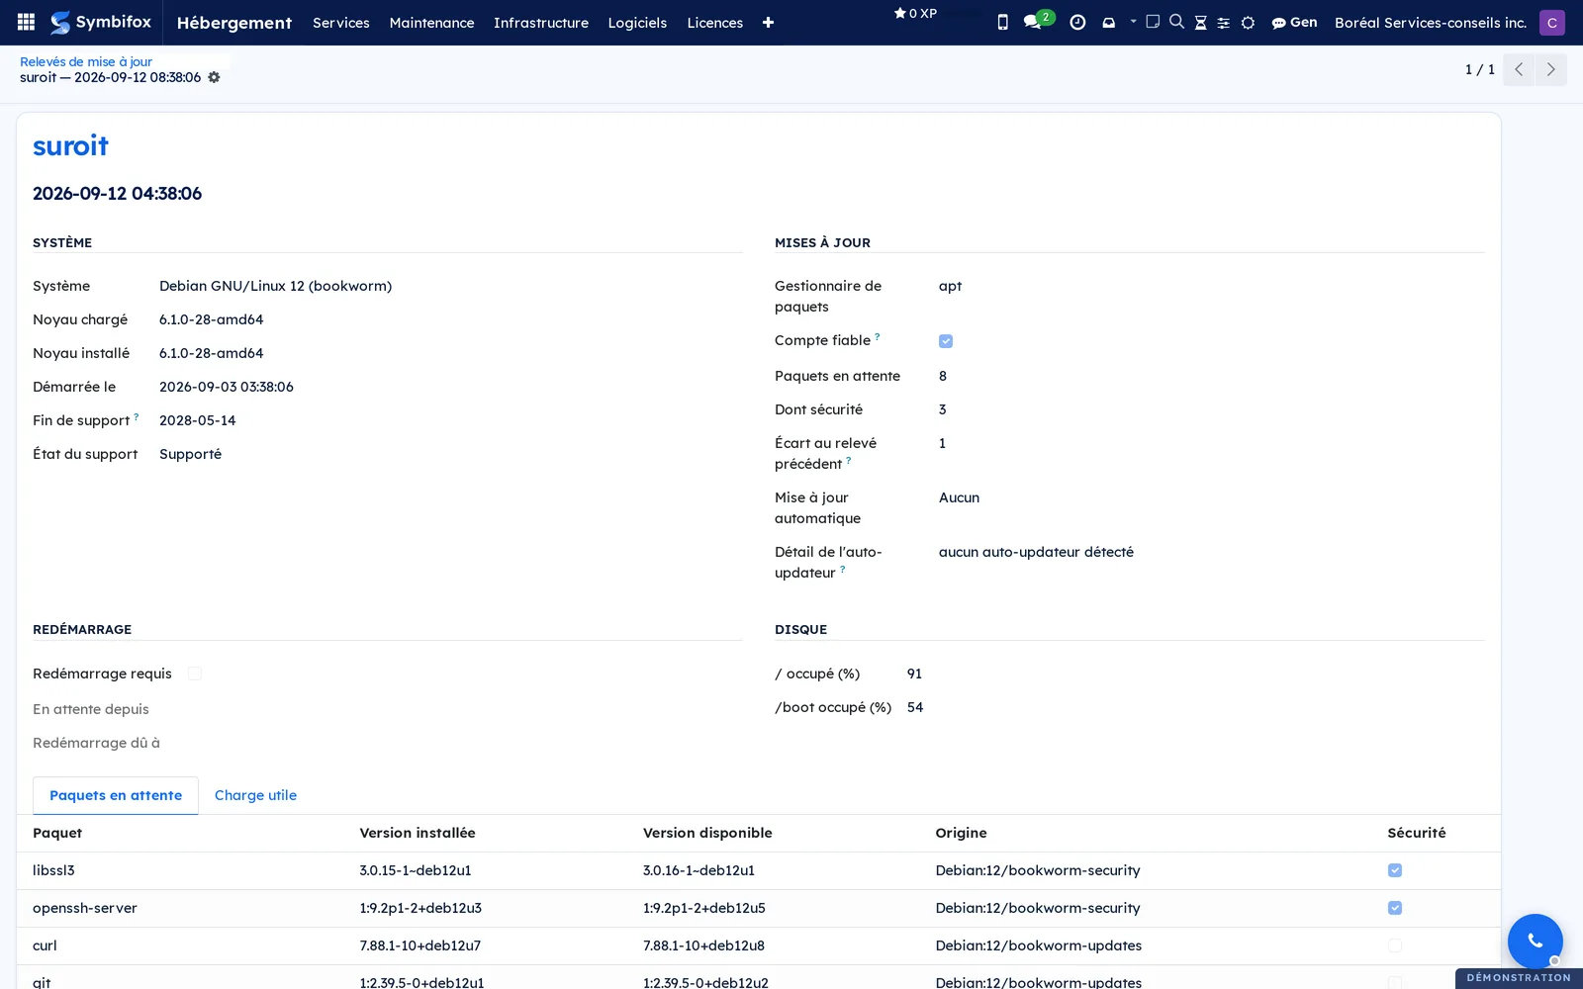The width and height of the screenshot is (1583, 989).
Task: Expand the small caret dropdown in top bar
Action: point(1133,20)
